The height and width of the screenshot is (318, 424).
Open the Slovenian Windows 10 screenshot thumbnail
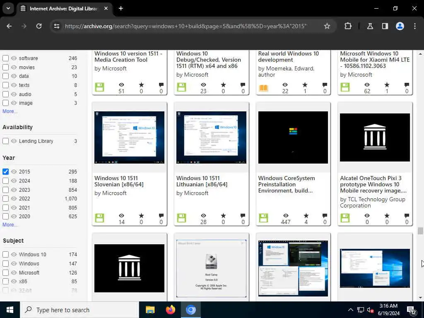[x=129, y=137]
